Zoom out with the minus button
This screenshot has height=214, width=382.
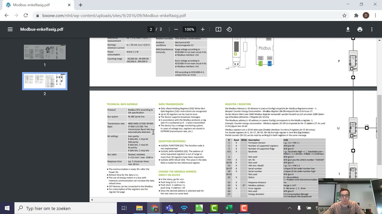coord(176,29)
